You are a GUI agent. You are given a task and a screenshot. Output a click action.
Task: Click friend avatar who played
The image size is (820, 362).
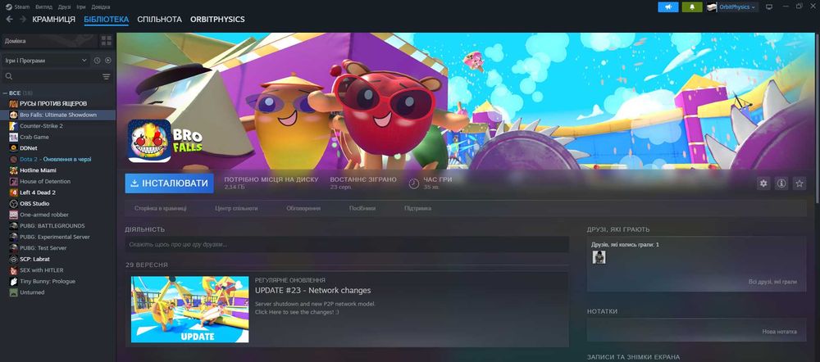point(599,257)
